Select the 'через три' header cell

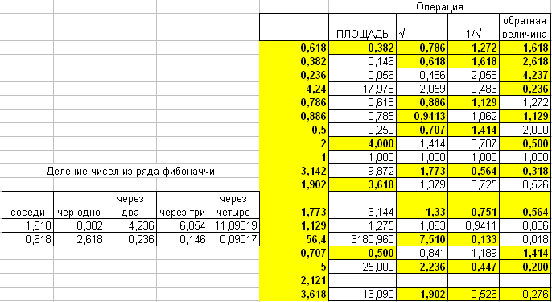[182, 205]
